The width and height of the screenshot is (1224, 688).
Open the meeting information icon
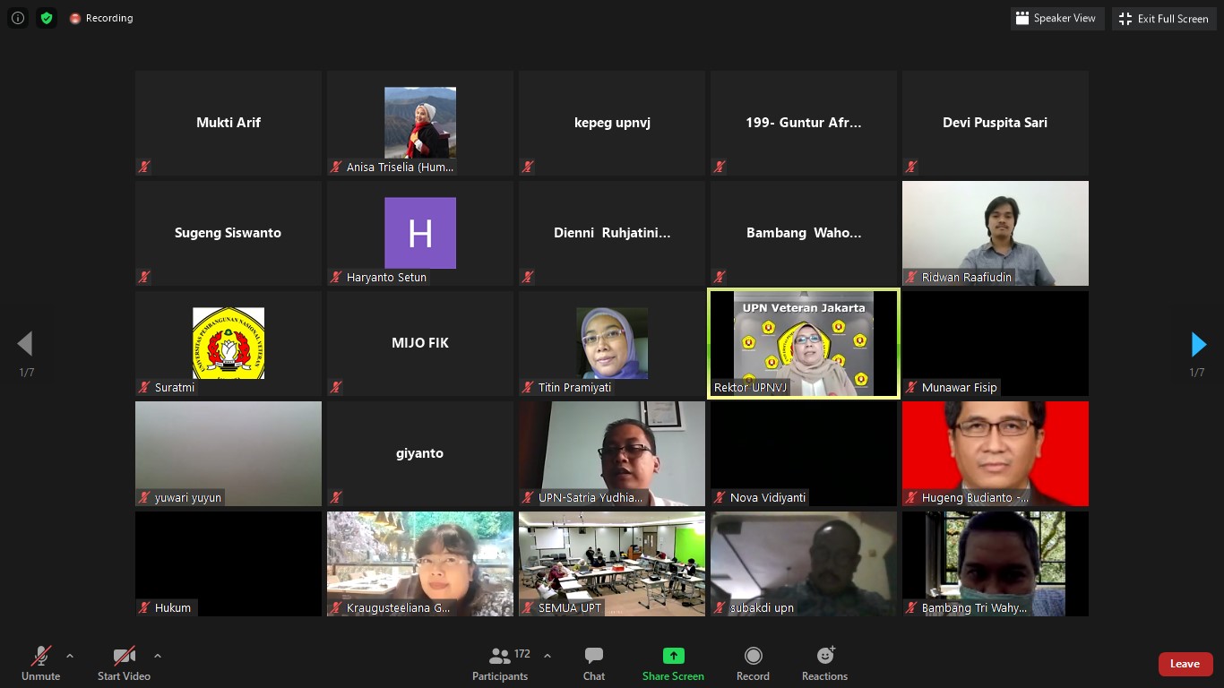[x=17, y=18]
